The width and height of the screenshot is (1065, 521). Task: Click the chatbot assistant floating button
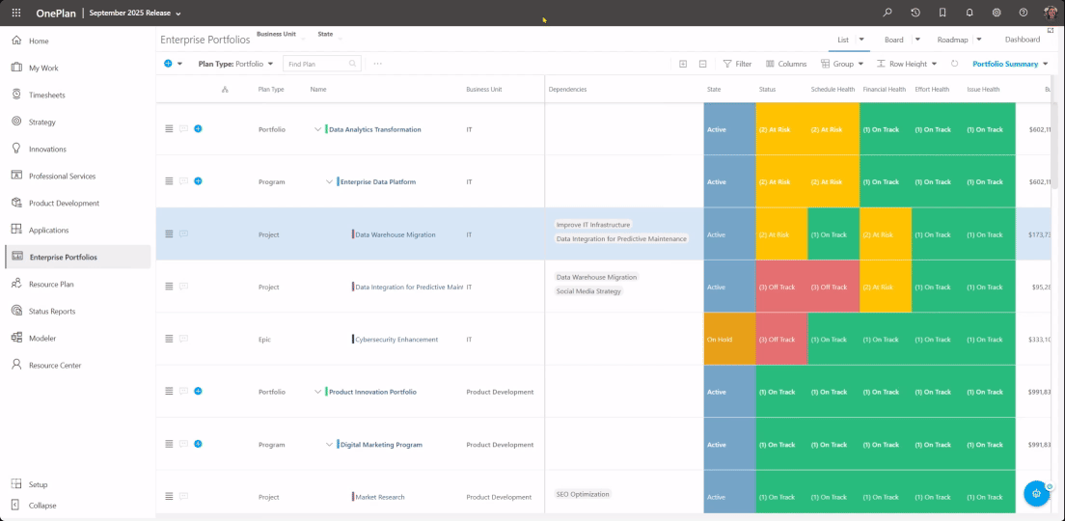pos(1036,493)
